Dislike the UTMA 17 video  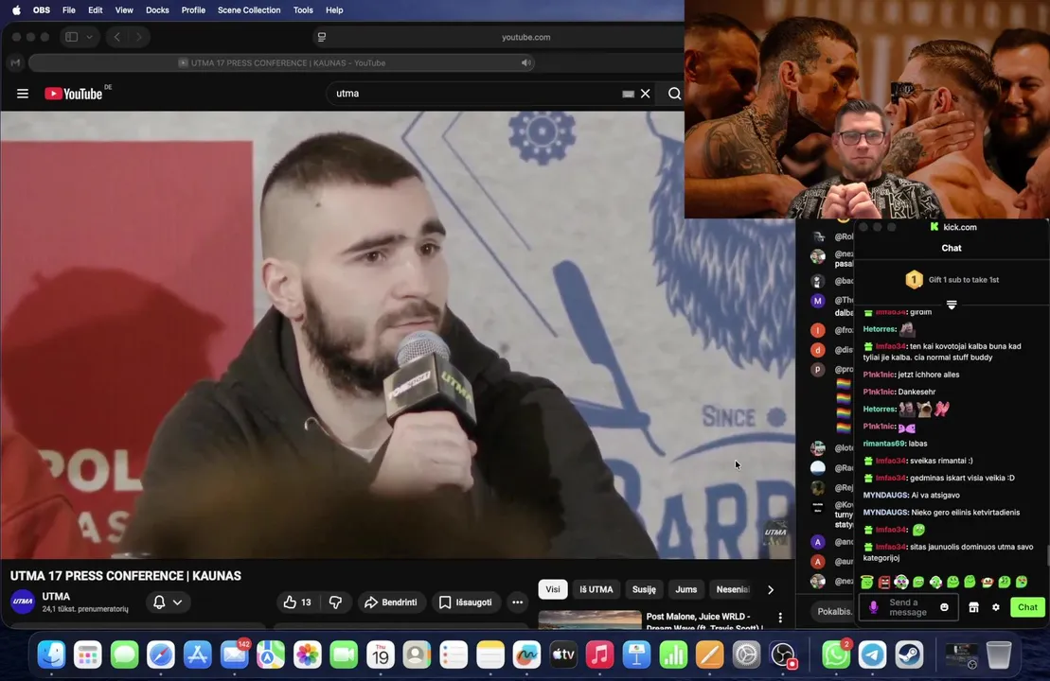[x=335, y=602]
